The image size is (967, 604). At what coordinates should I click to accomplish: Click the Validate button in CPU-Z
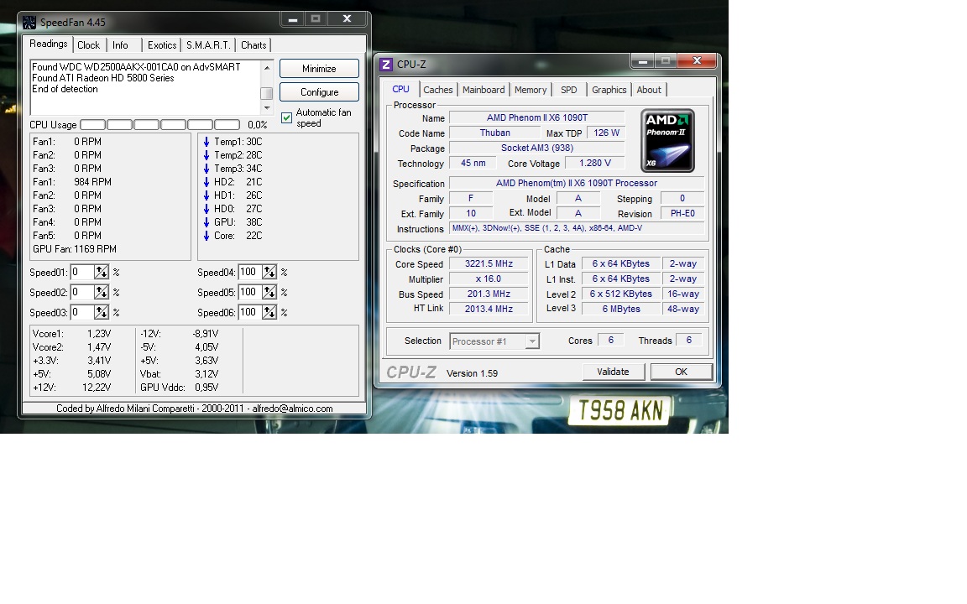pos(613,372)
